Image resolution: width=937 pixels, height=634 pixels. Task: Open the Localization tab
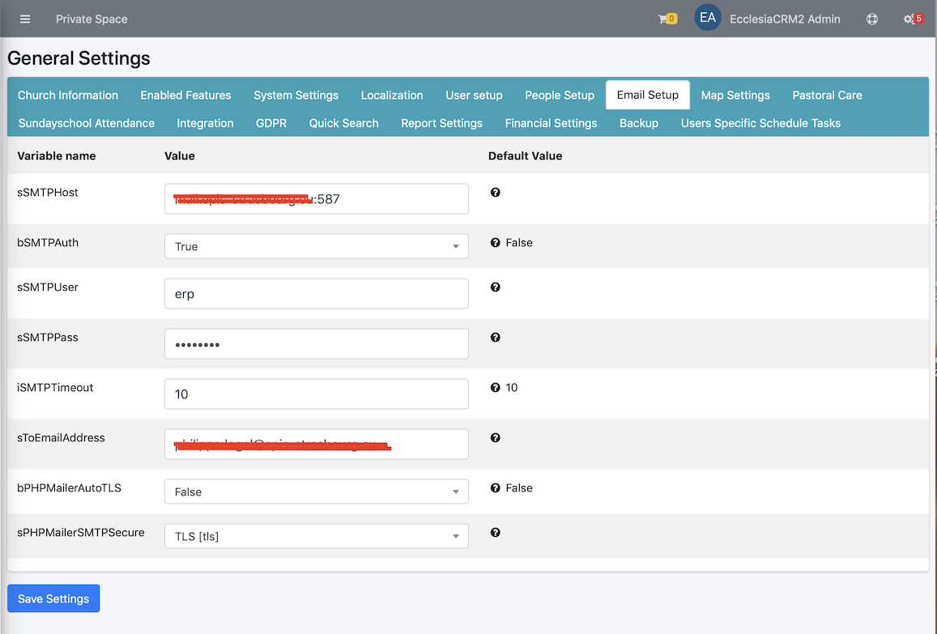391,95
